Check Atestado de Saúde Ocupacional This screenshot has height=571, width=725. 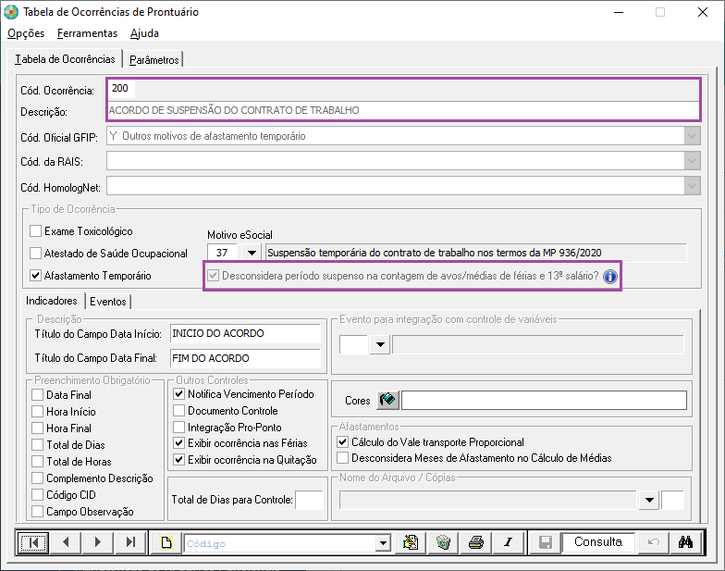click(35, 254)
